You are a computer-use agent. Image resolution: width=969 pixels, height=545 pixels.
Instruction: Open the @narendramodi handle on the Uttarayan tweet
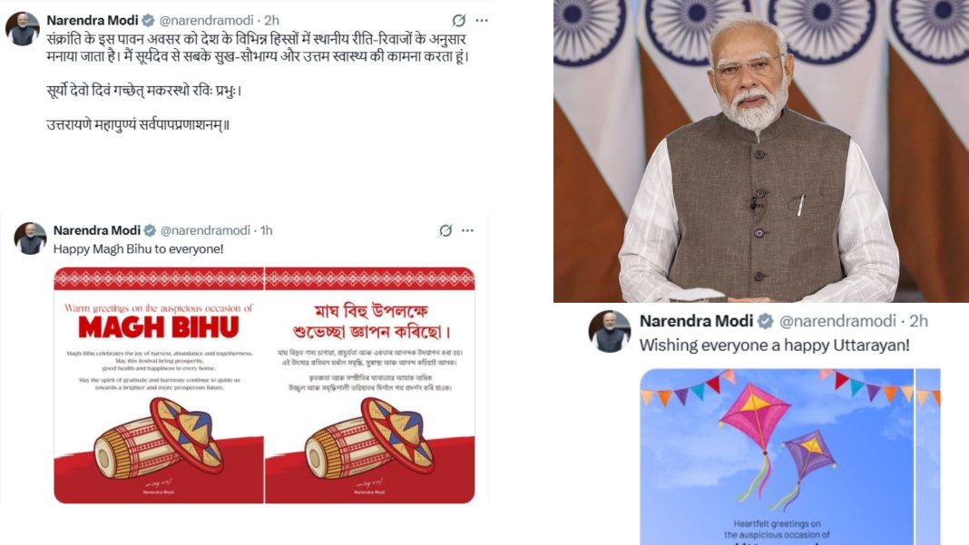coord(837,321)
